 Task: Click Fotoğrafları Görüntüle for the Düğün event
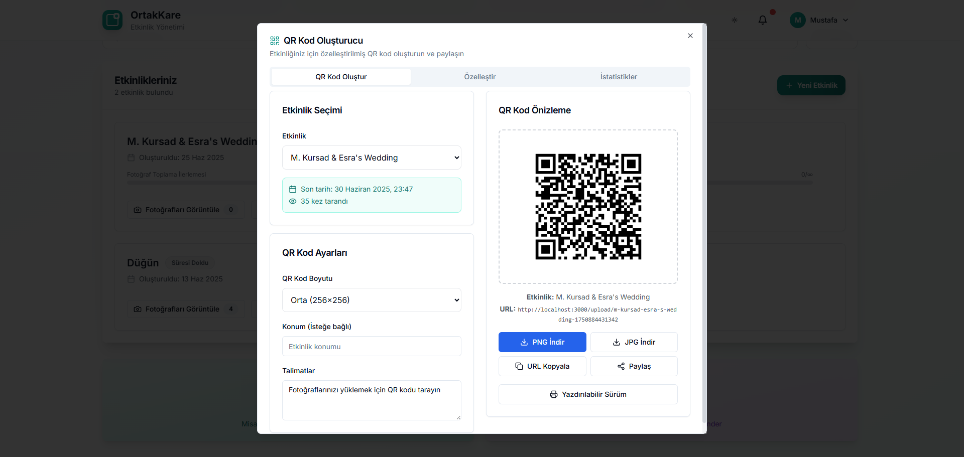pyautogui.click(x=185, y=309)
